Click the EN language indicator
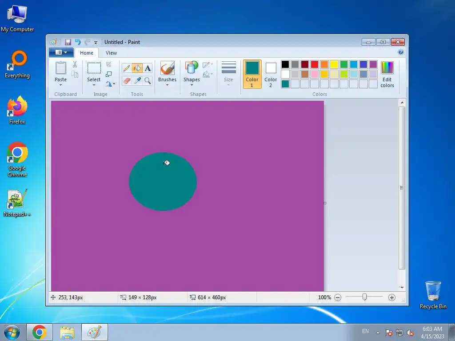The height and width of the screenshot is (341, 455). [x=365, y=331]
